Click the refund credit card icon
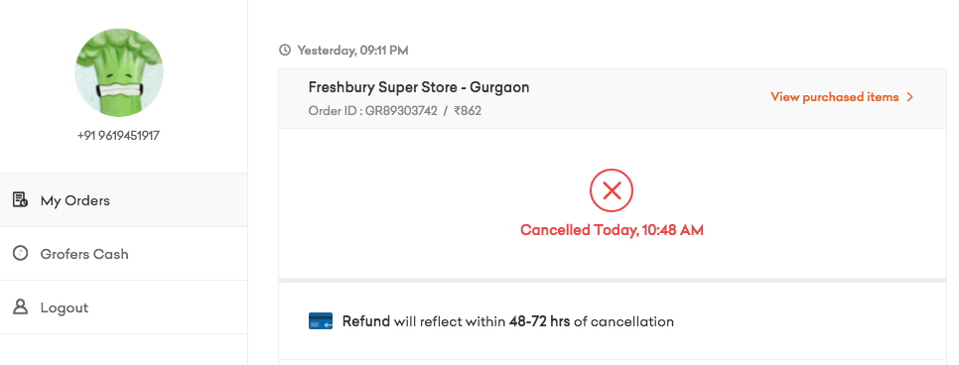 pos(321,321)
